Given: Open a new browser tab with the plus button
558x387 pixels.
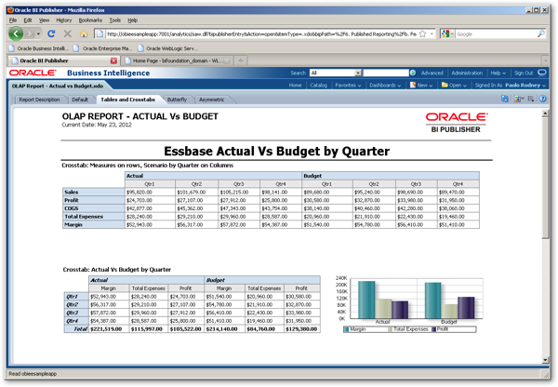Looking at the screenshot, I should [241, 60].
